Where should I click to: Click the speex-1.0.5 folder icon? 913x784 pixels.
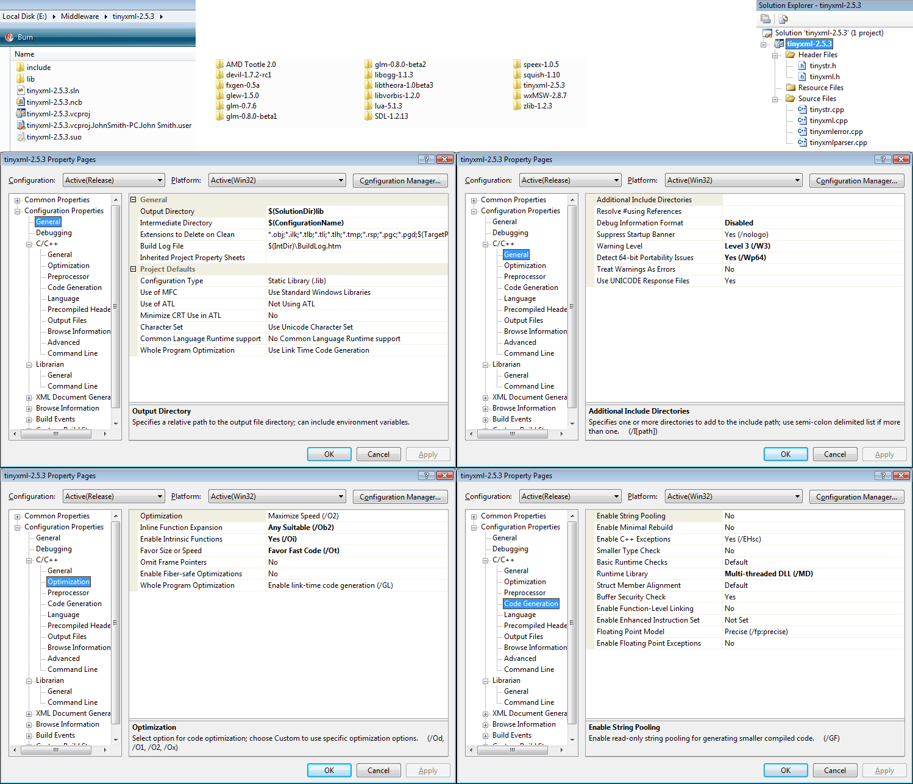pos(517,65)
